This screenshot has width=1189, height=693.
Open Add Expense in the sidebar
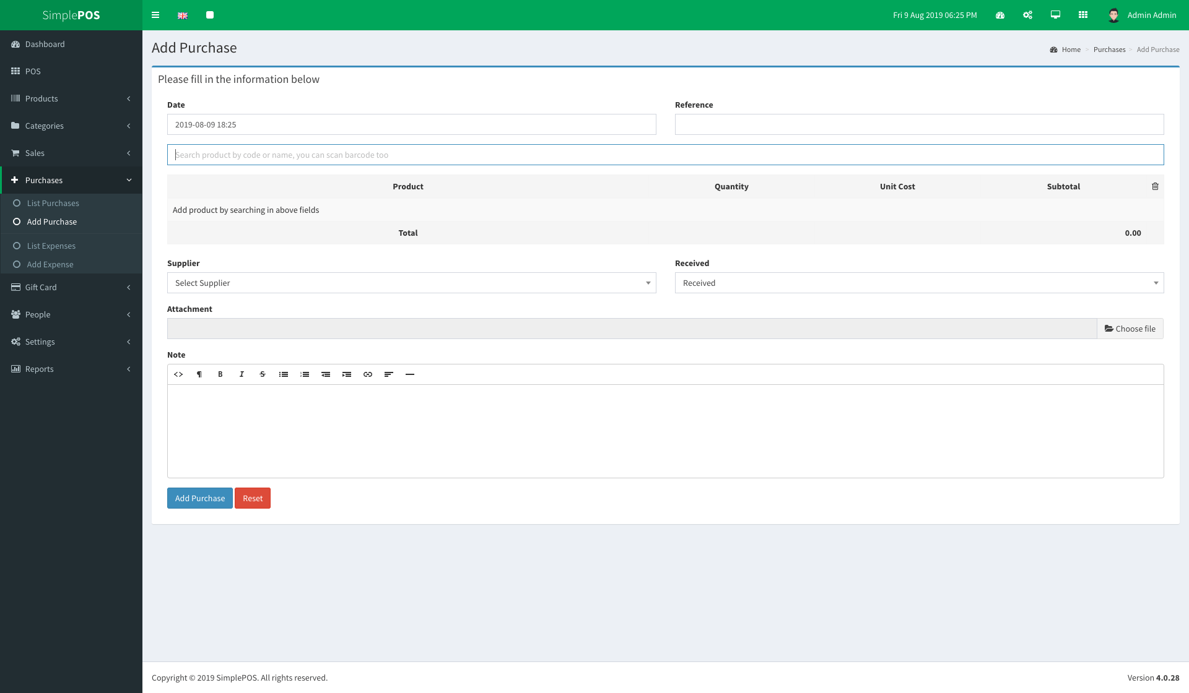tap(71, 264)
